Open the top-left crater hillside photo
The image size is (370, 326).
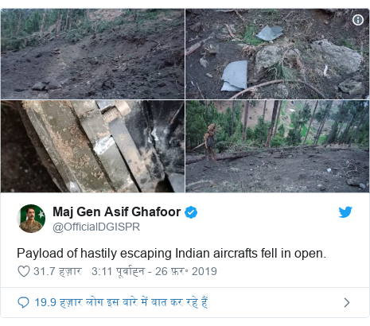[x=92, y=54]
